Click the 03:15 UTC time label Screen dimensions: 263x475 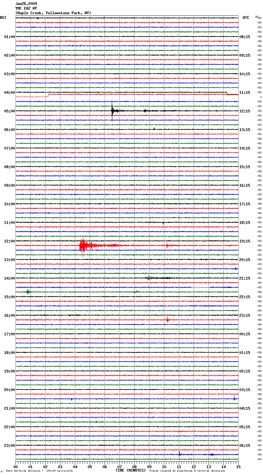coord(245,390)
